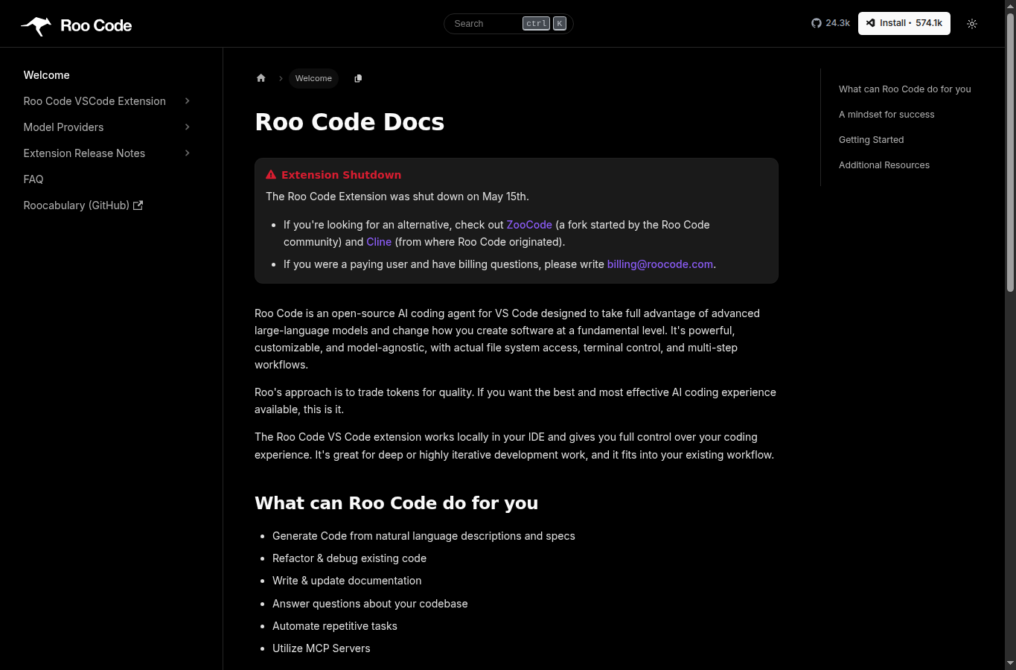This screenshot has width=1016, height=670.
Task: Open the FAQ sidebar item
Action: tap(33, 179)
